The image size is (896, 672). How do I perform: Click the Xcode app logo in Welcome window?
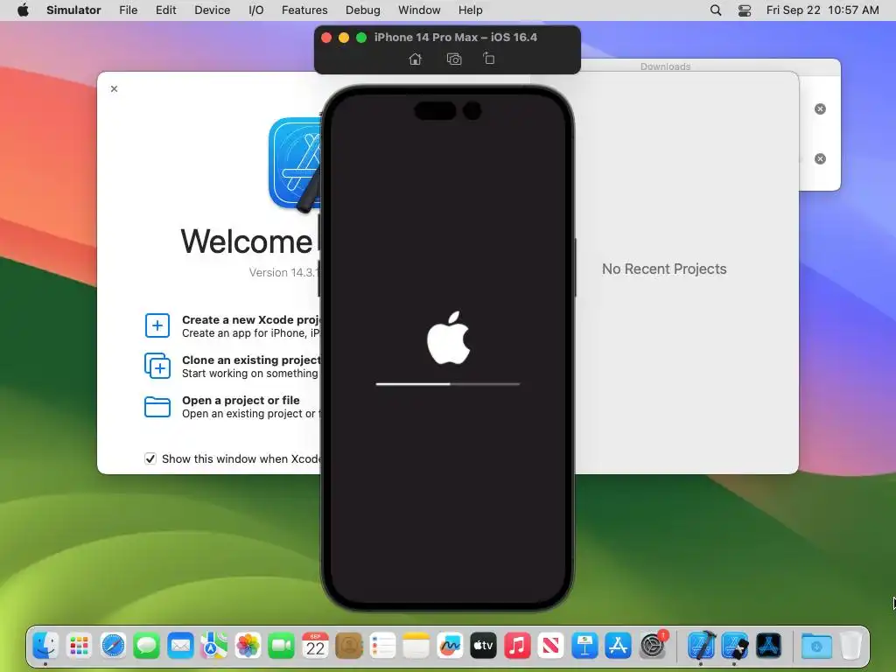pos(294,164)
